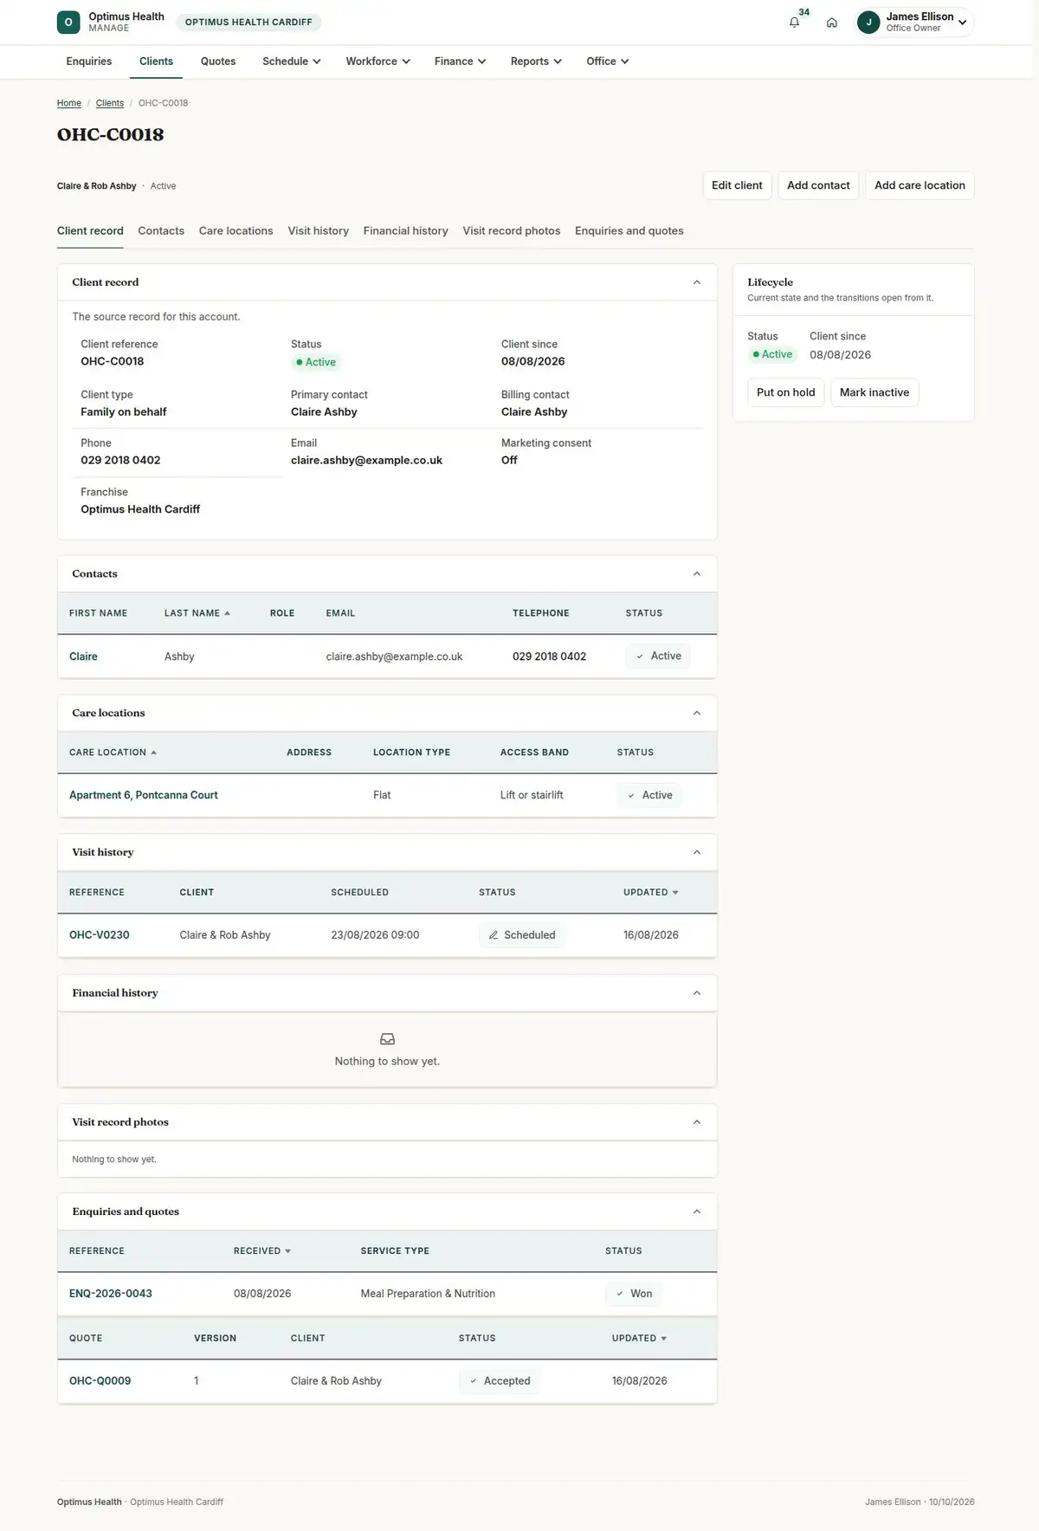Collapse the Visit record photos panel
Viewport: 1039px width, 1531px height.
click(x=697, y=1122)
